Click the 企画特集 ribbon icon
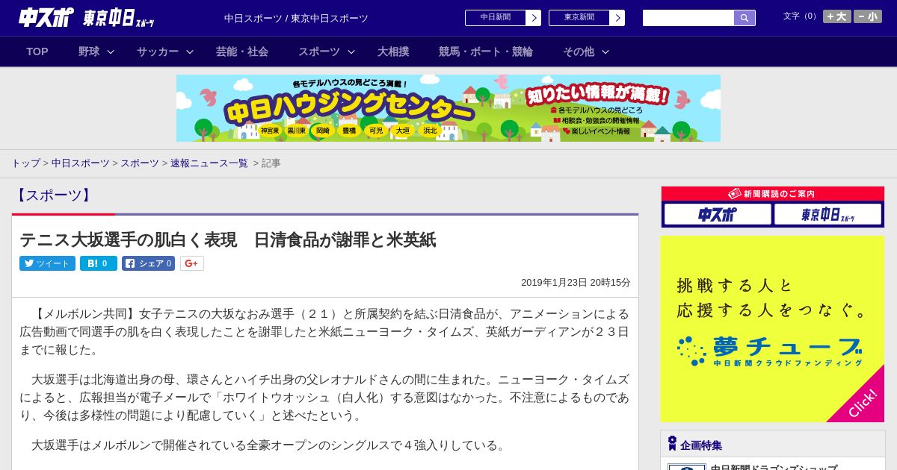897x470 pixels. [x=672, y=443]
